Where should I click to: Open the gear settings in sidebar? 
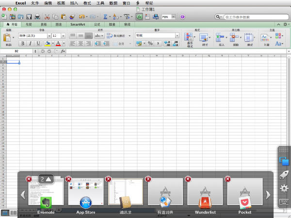pos(284,189)
